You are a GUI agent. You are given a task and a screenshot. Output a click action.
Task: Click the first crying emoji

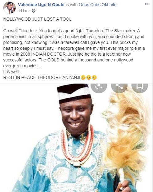coord(83,77)
